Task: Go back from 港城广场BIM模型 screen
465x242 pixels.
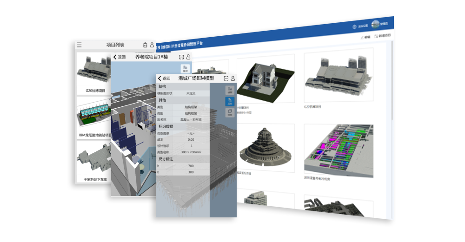Action: (x=164, y=78)
